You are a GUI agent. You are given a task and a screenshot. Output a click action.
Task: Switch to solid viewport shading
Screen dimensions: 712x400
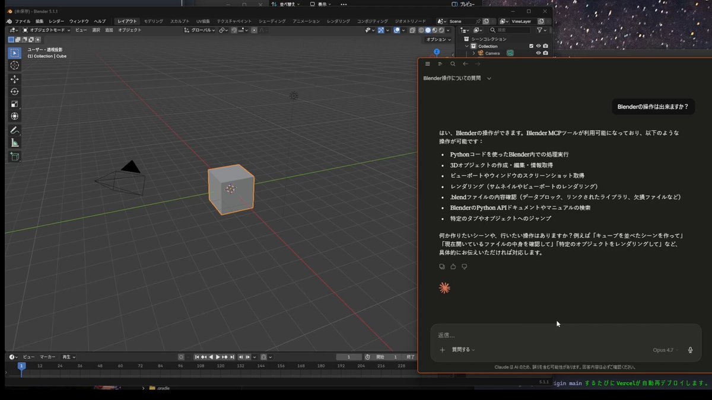point(428,30)
